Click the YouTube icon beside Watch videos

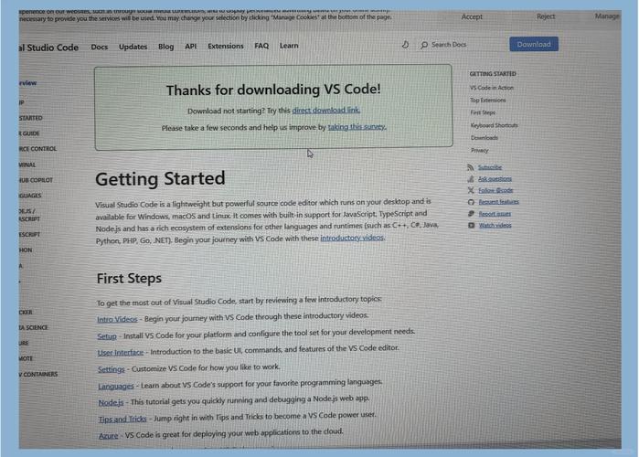coord(470,225)
